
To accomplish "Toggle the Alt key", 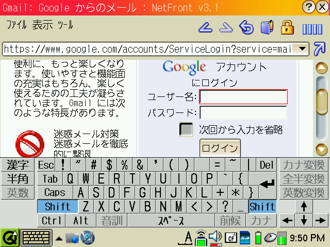I will 81,221.
